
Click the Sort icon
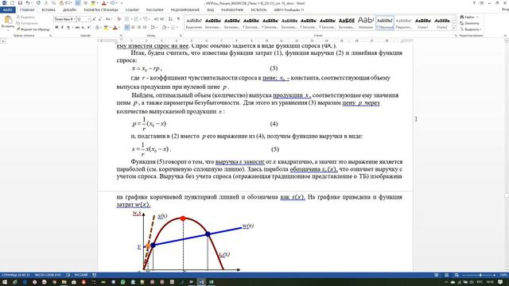click(x=171, y=19)
